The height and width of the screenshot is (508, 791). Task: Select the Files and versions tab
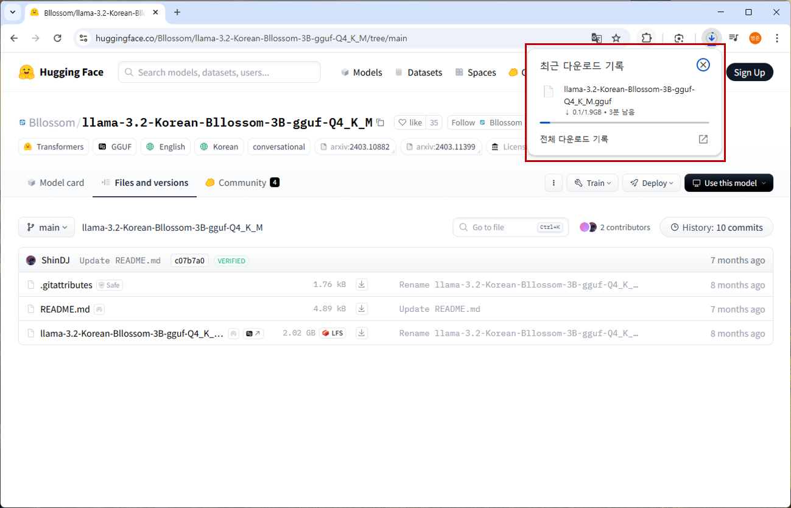click(x=145, y=183)
